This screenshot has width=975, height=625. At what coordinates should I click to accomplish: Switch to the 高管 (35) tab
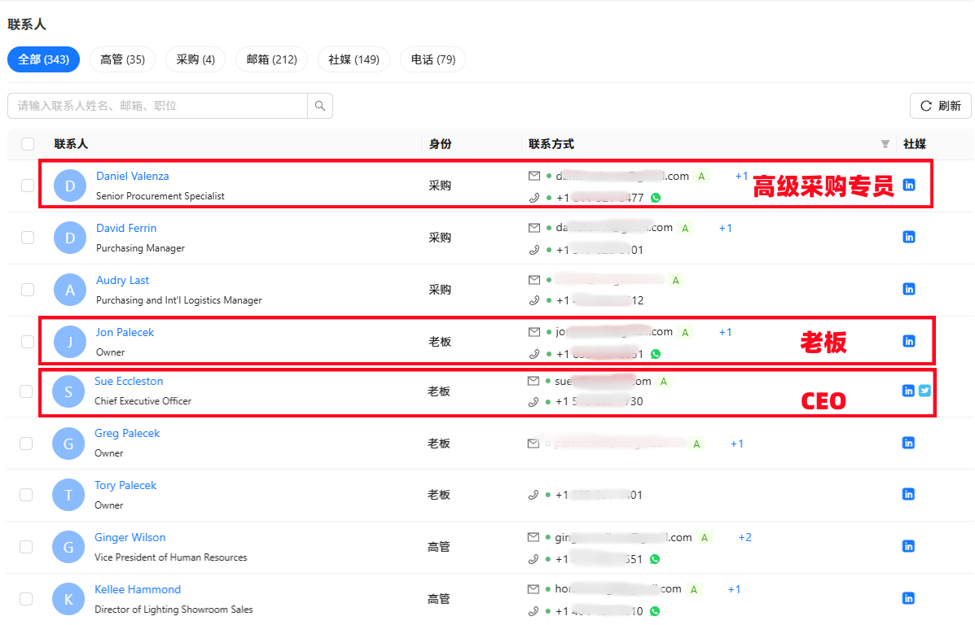[122, 59]
